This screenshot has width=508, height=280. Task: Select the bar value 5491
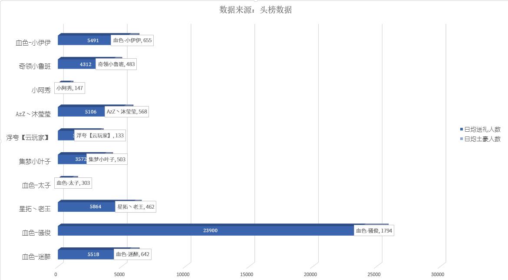pyautogui.click(x=93, y=40)
